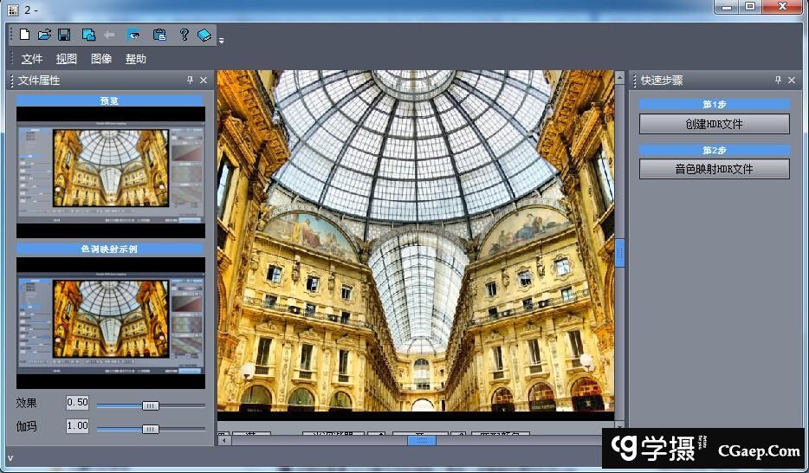Open the 视图 menu
This screenshot has width=809, height=473.
tap(67, 59)
